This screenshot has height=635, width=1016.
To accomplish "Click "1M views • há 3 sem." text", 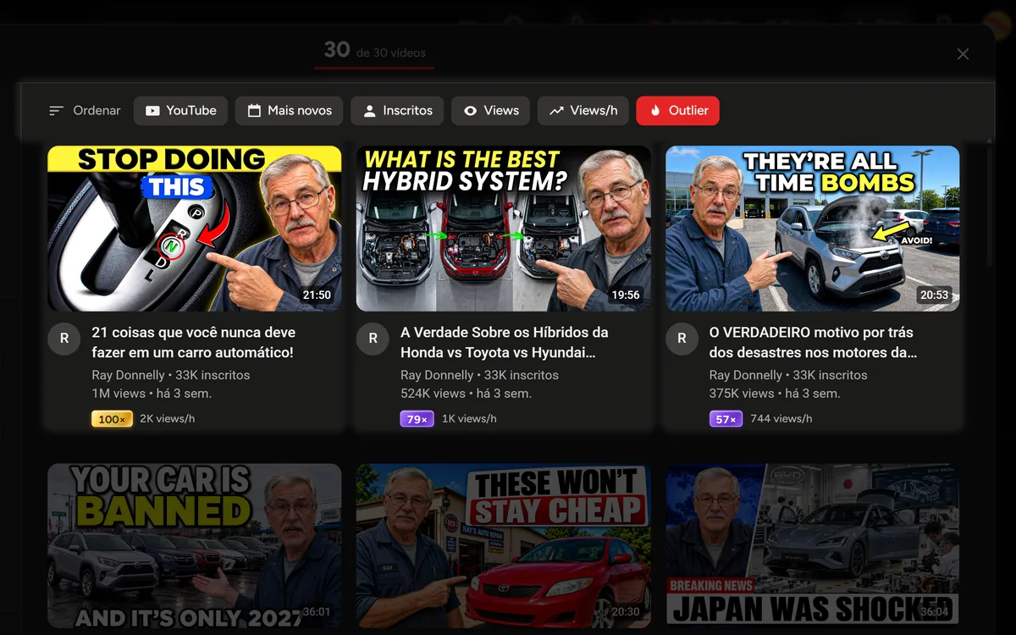I will coord(152,394).
